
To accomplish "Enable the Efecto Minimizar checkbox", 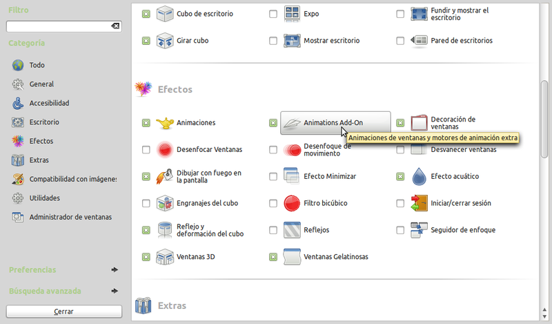I will (273, 177).
